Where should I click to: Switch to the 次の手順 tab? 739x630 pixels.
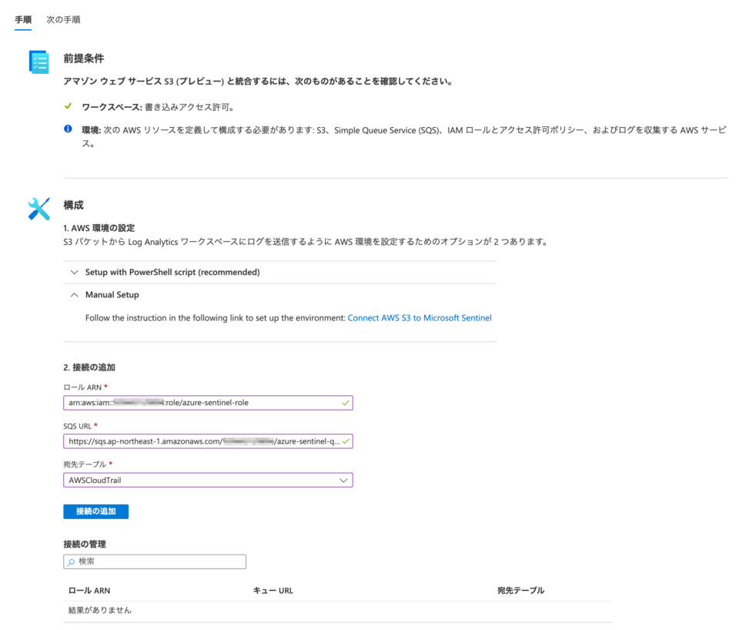(62, 18)
